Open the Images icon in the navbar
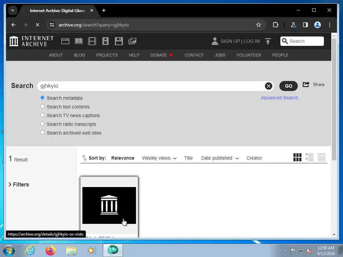This screenshot has width=343, height=257. coord(132,41)
